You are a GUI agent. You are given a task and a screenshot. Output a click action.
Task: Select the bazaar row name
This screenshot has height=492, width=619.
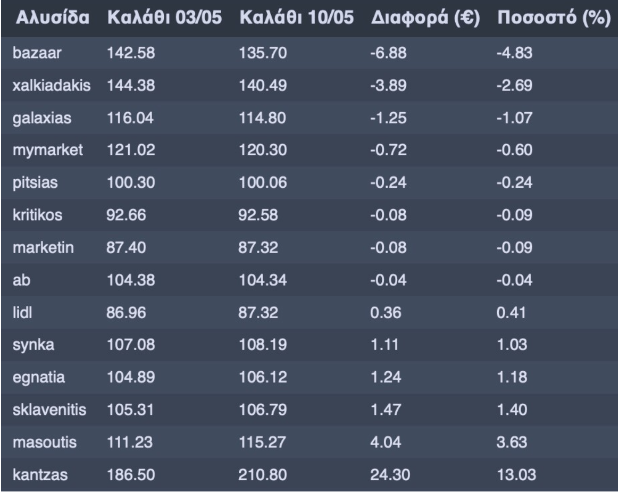click(37, 53)
